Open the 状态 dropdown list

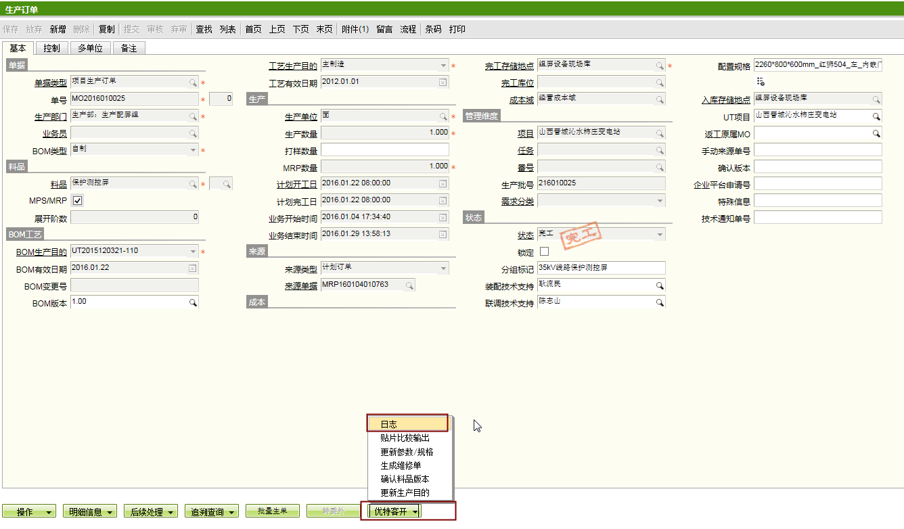click(x=659, y=235)
